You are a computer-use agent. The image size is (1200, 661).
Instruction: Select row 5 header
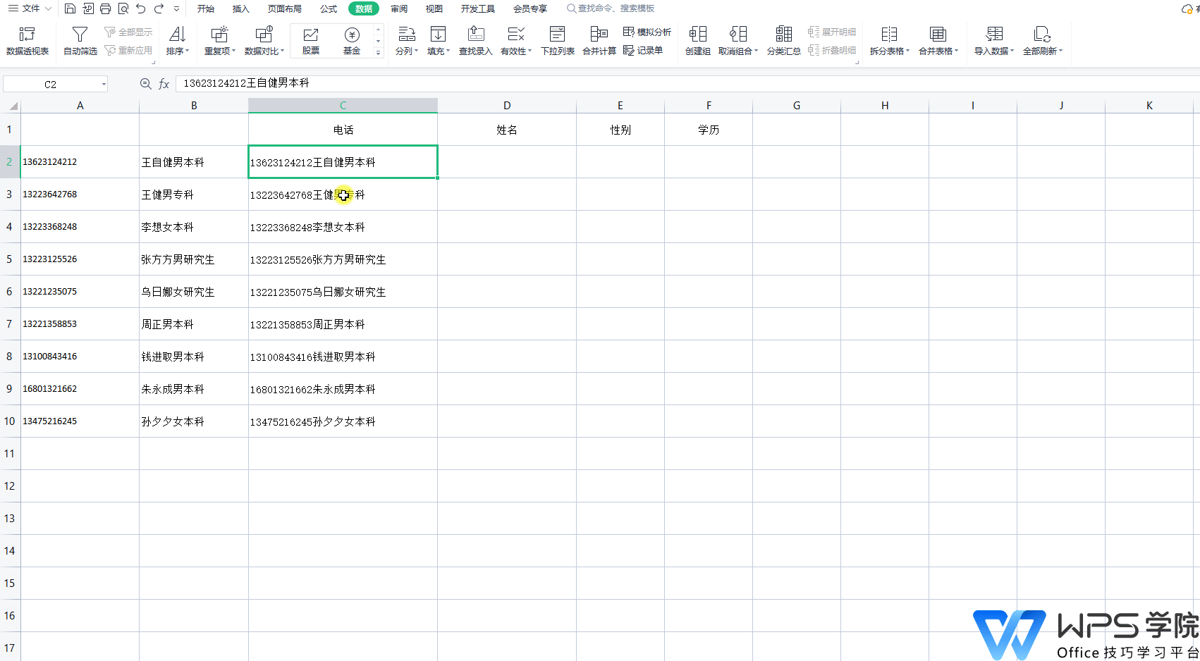[9, 259]
